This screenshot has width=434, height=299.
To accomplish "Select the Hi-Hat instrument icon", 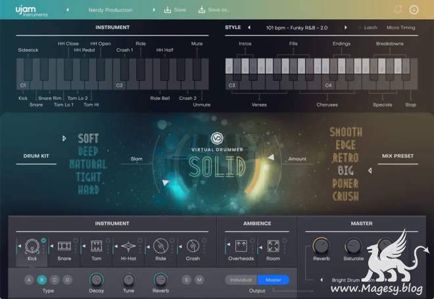I will click(128, 246).
